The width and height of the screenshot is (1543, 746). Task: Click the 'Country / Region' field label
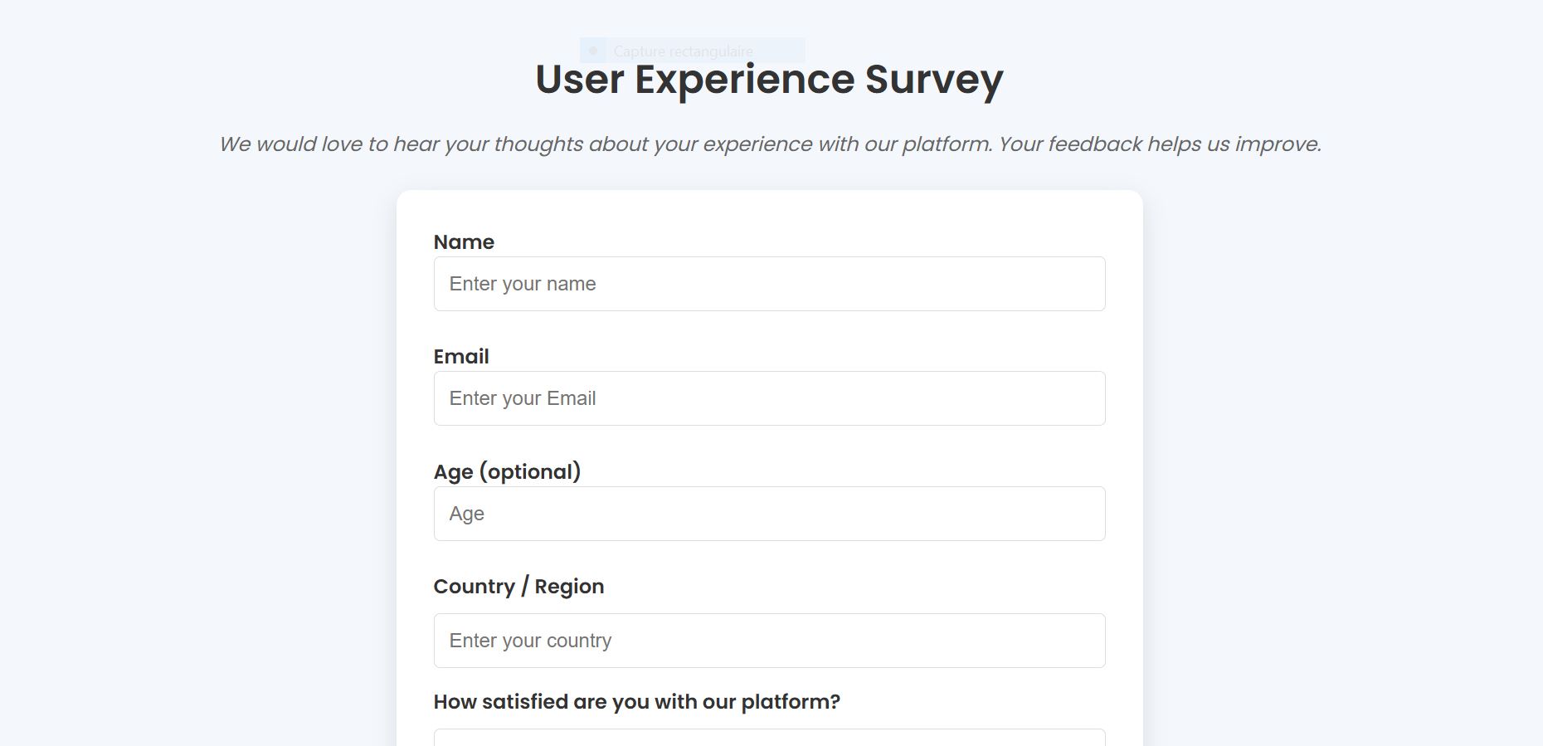click(x=518, y=586)
